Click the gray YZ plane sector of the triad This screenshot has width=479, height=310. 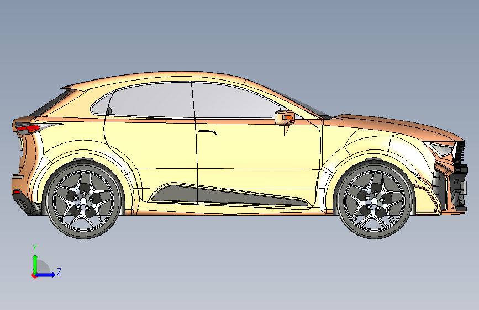tap(43, 268)
